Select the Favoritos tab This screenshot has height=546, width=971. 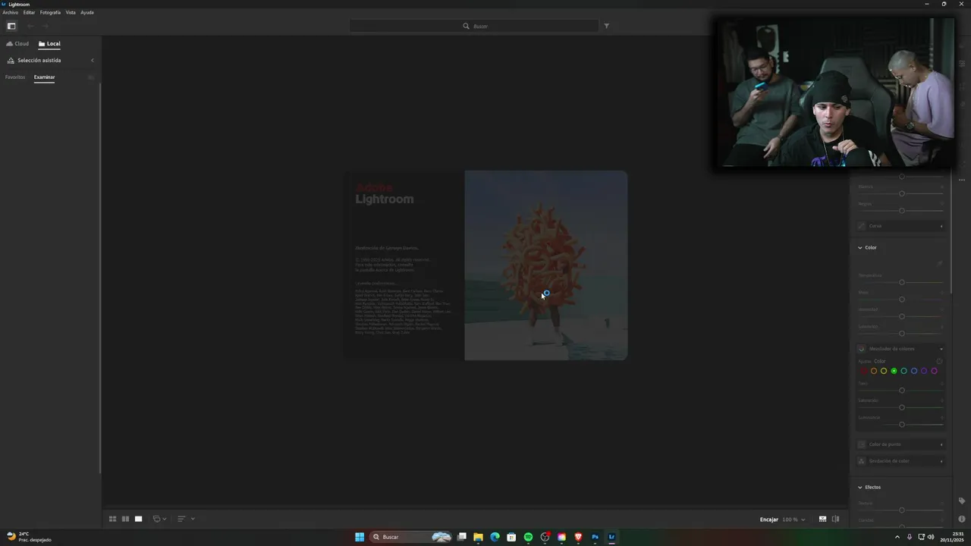pyautogui.click(x=15, y=77)
